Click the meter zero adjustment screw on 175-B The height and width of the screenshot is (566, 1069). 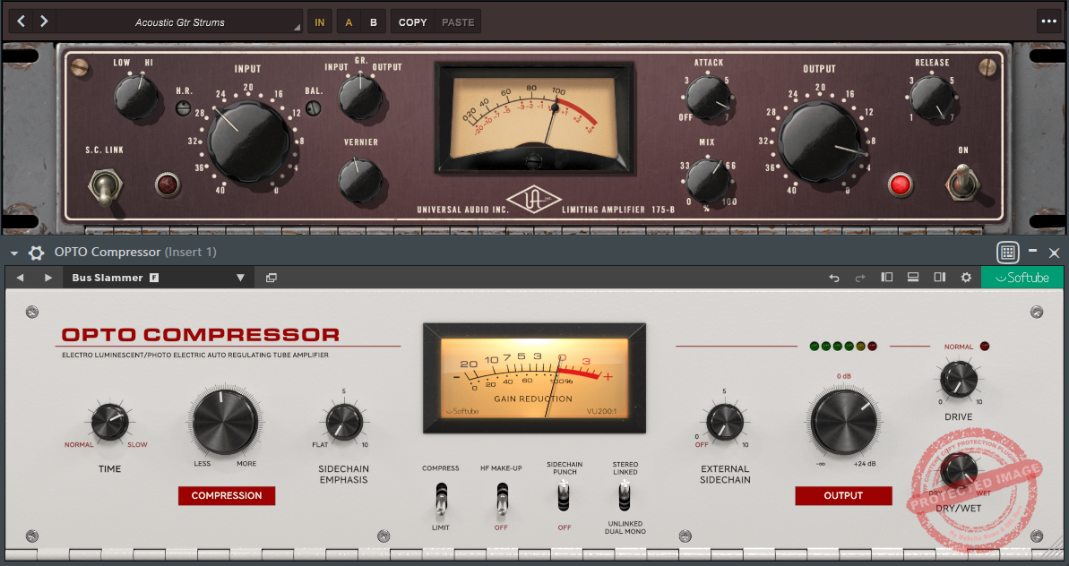[x=534, y=160]
